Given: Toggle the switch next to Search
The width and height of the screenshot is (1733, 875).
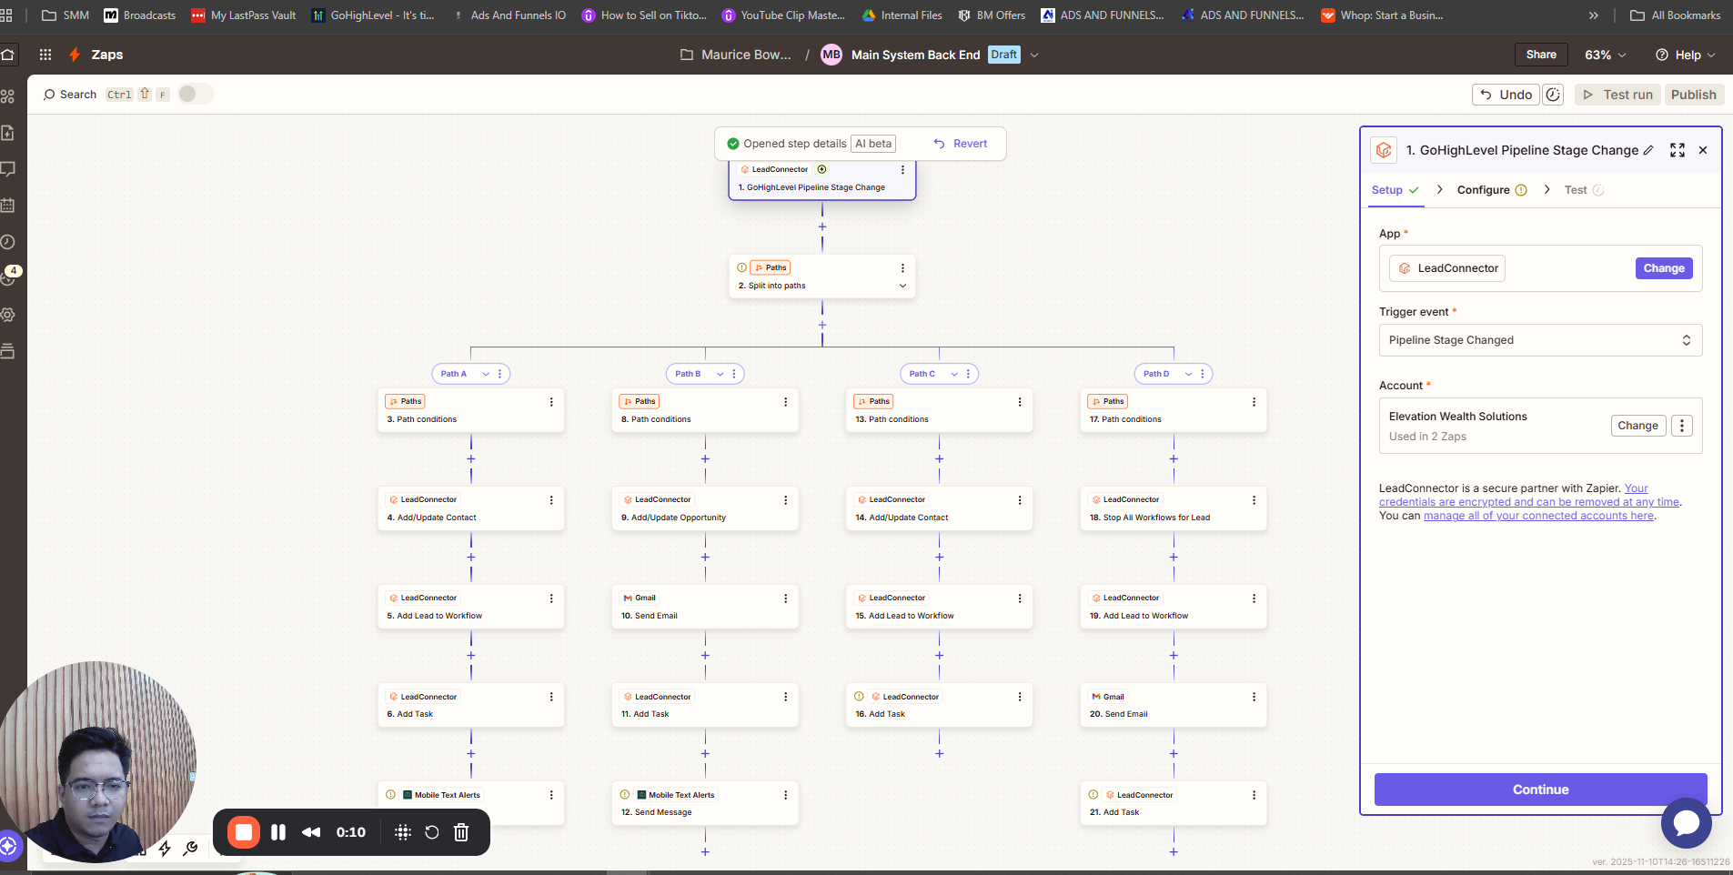Looking at the screenshot, I should pyautogui.click(x=195, y=95).
